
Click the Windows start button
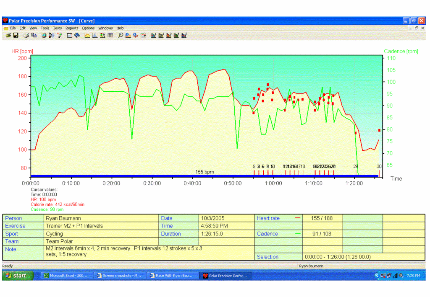click(x=18, y=275)
